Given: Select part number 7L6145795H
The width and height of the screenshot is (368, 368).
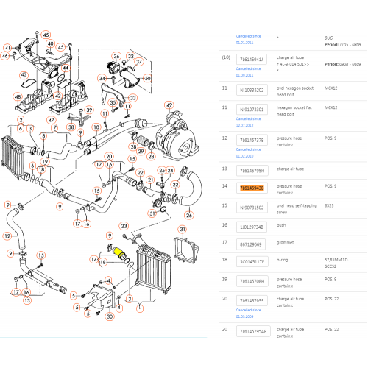Looking at the screenshot, I should (x=252, y=171).
